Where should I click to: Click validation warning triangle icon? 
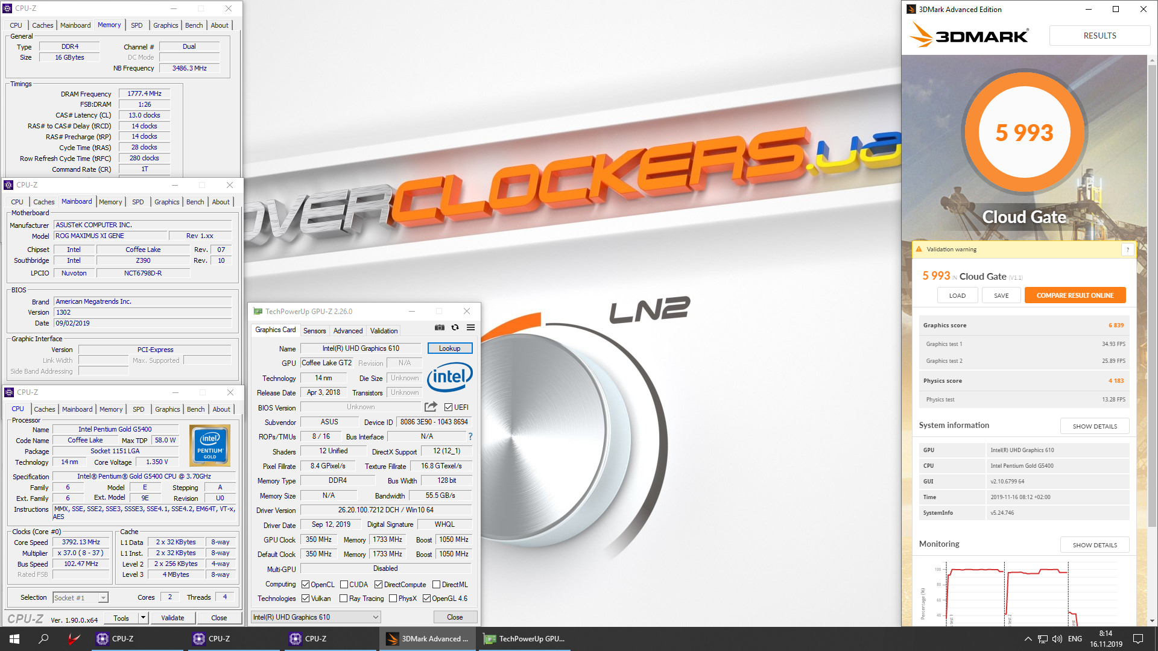click(x=919, y=249)
